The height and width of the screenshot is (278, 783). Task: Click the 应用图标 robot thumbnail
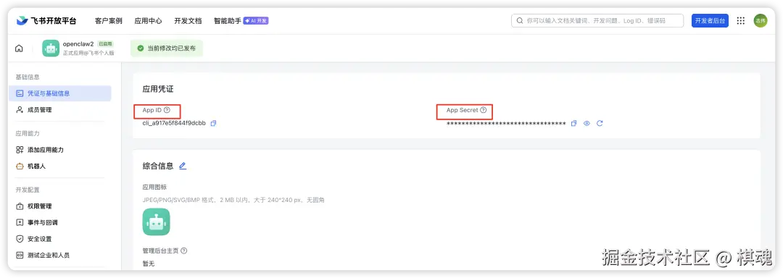click(157, 222)
